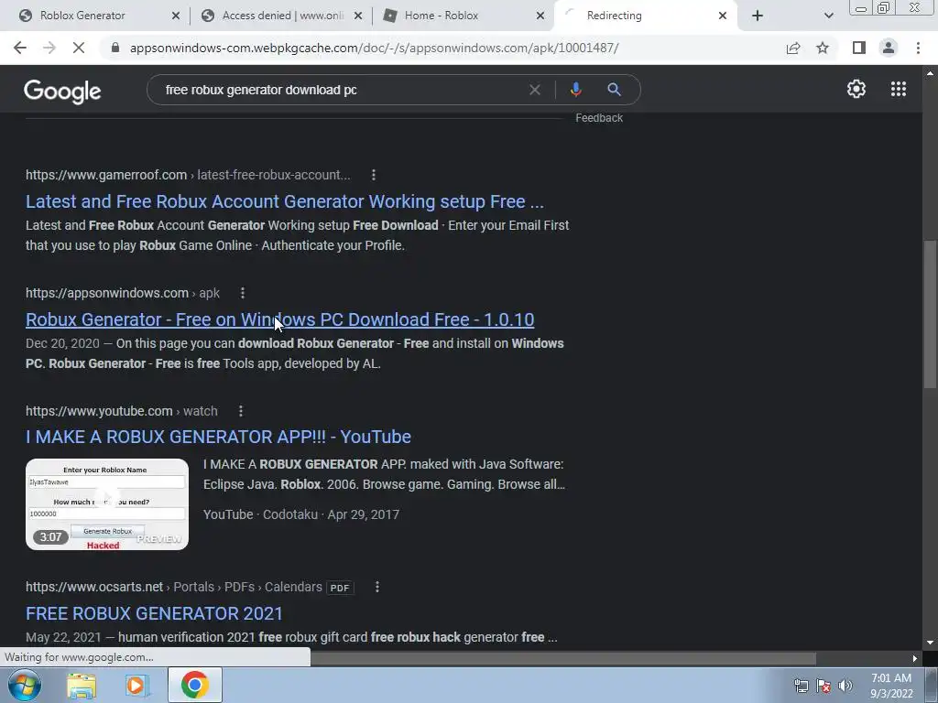Click the youtube.com › watch breadcrumb
The image size is (938, 703).
pyautogui.click(x=122, y=411)
